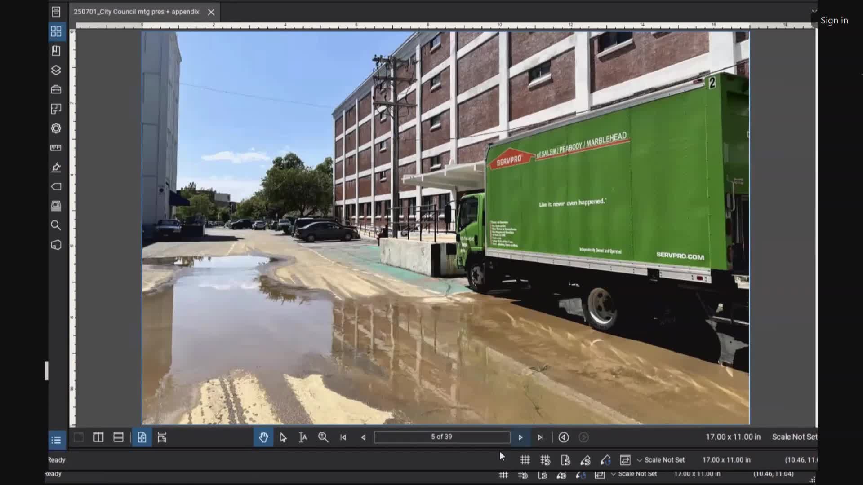Toggle Sync views in the status bar
Viewport: 863px width, 485px height.
point(625,460)
